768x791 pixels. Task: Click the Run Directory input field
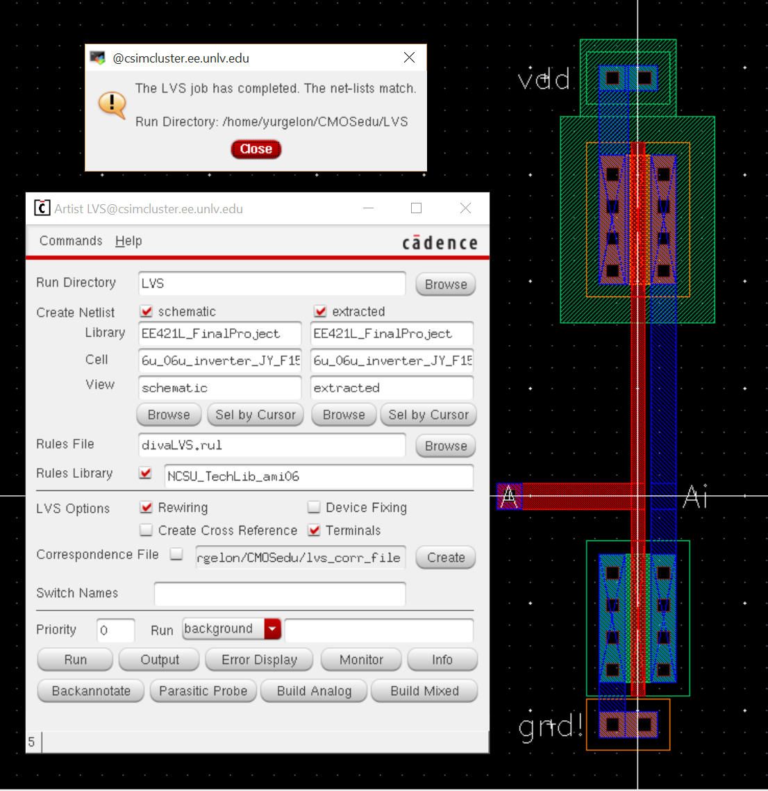(272, 283)
